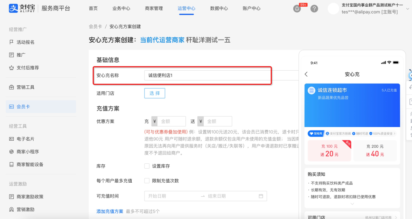Screen dimensions: 412x219
Task: Click the 诚信连锁超市 blue banner
Action: point(352,105)
